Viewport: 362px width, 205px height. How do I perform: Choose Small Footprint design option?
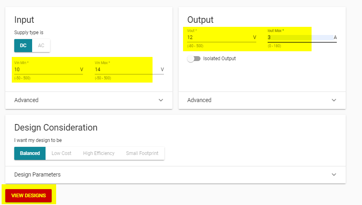click(142, 153)
